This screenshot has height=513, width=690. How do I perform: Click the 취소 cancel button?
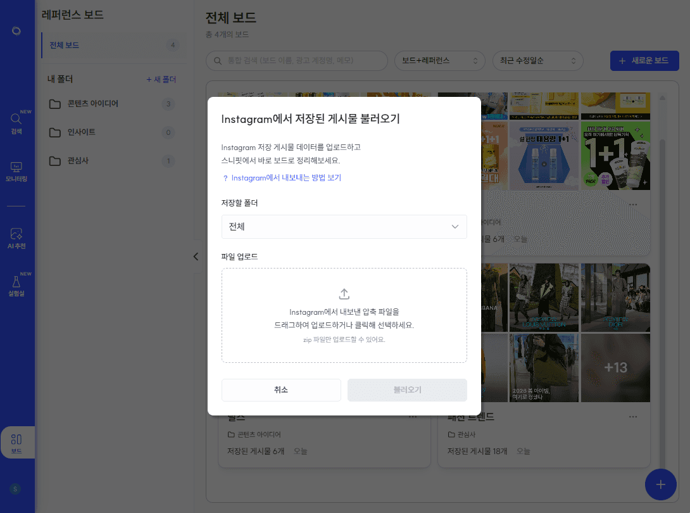tap(281, 390)
